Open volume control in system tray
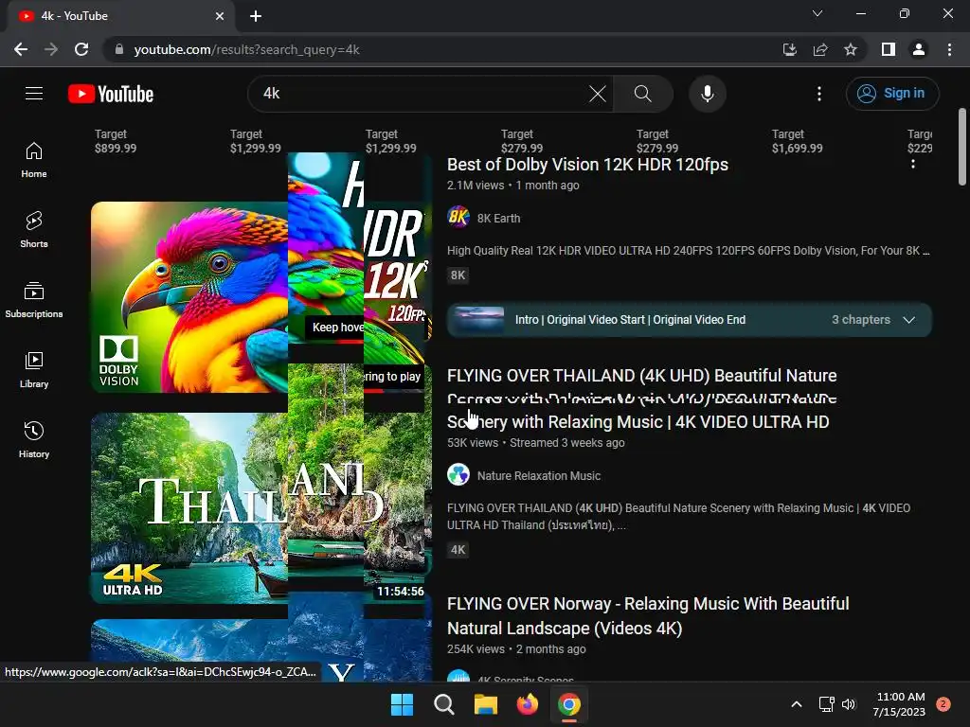Screen dimensions: 970x727 click(x=848, y=704)
